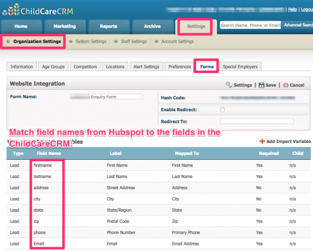The width and height of the screenshot is (313, 251).
Task: Click the Field Name column header
Action: pyautogui.click(x=49, y=154)
